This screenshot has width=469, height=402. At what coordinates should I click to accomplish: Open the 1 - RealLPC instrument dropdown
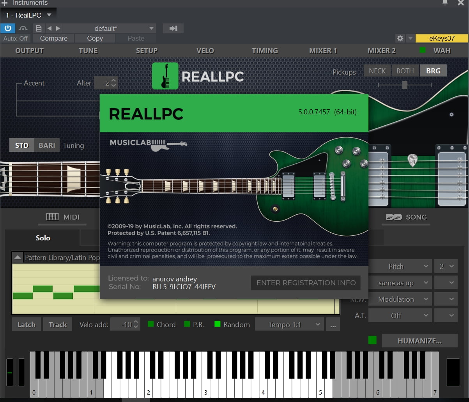[x=28, y=15]
